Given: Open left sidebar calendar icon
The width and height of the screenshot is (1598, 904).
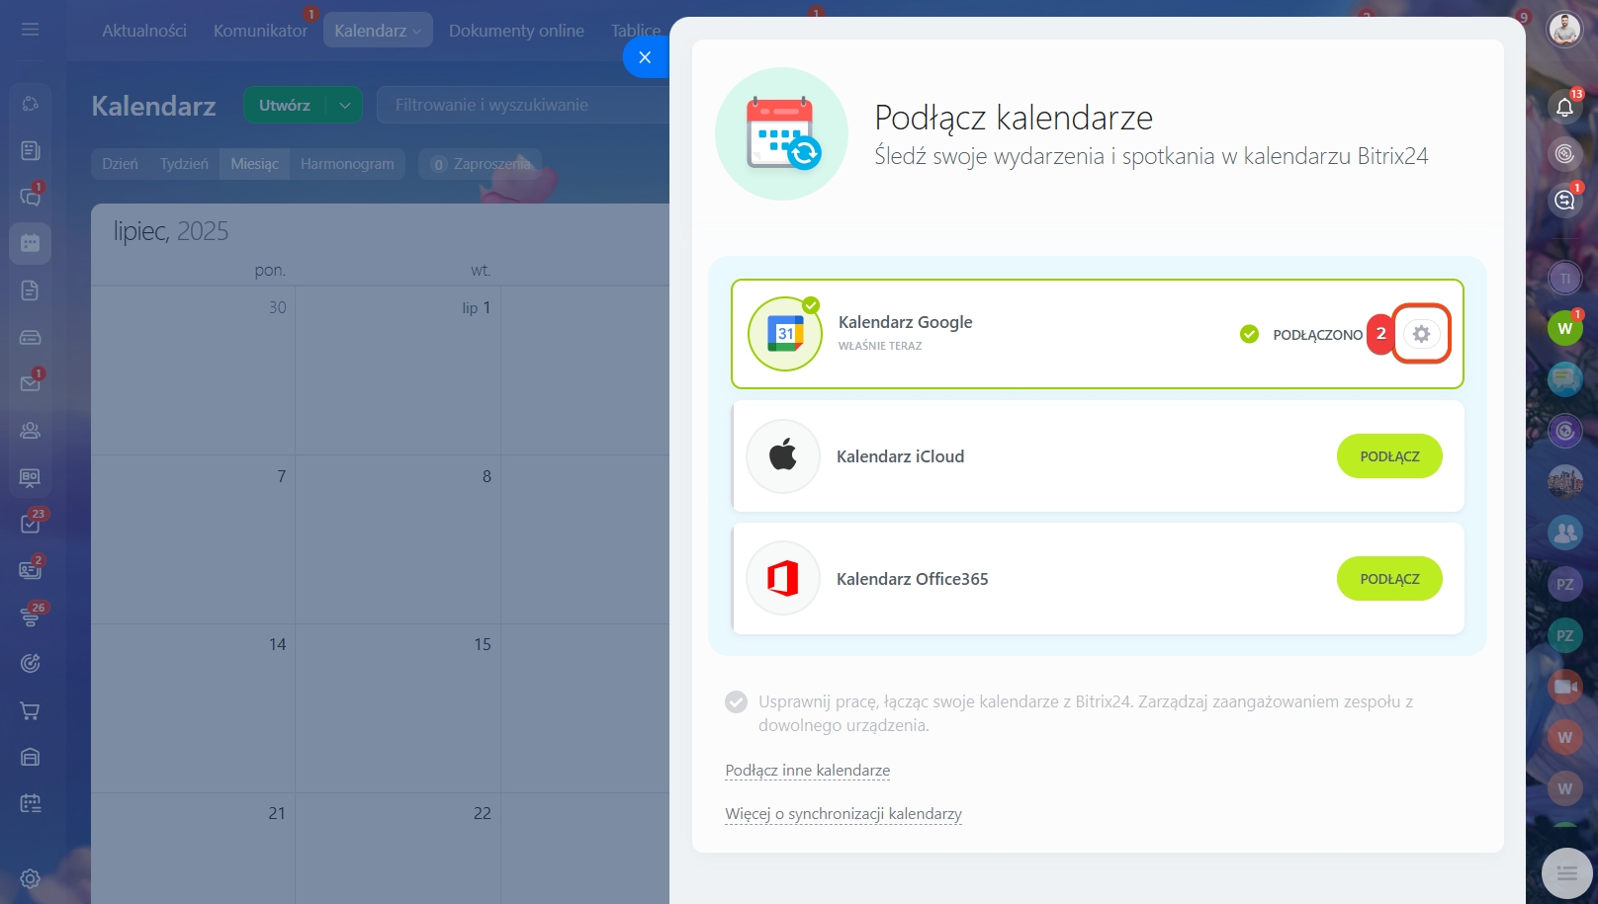Looking at the screenshot, I should (x=30, y=243).
